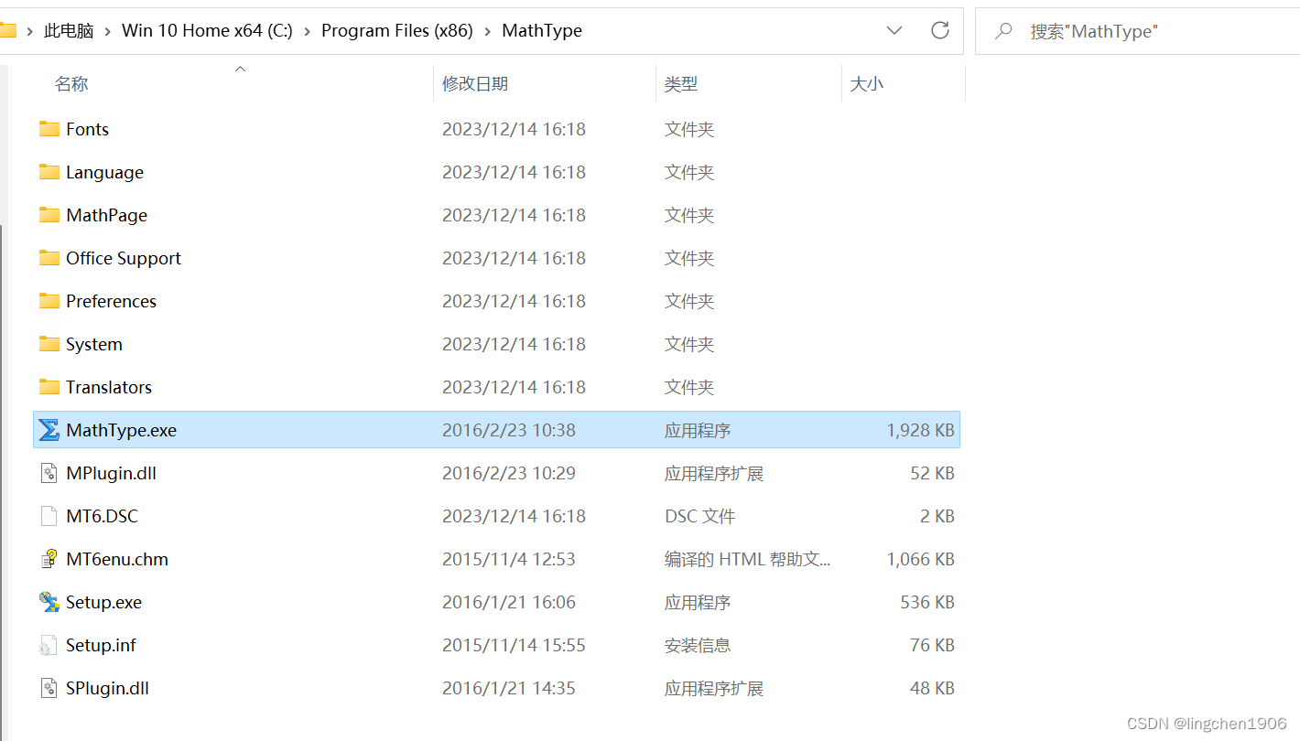Click the System folder icon
Screen dimensions: 1300x741
coord(49,344)
